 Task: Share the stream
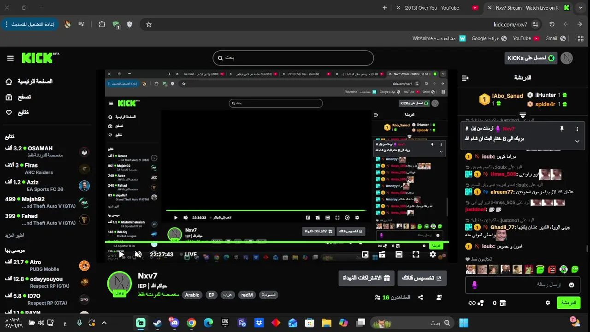(x=421, y=297)
